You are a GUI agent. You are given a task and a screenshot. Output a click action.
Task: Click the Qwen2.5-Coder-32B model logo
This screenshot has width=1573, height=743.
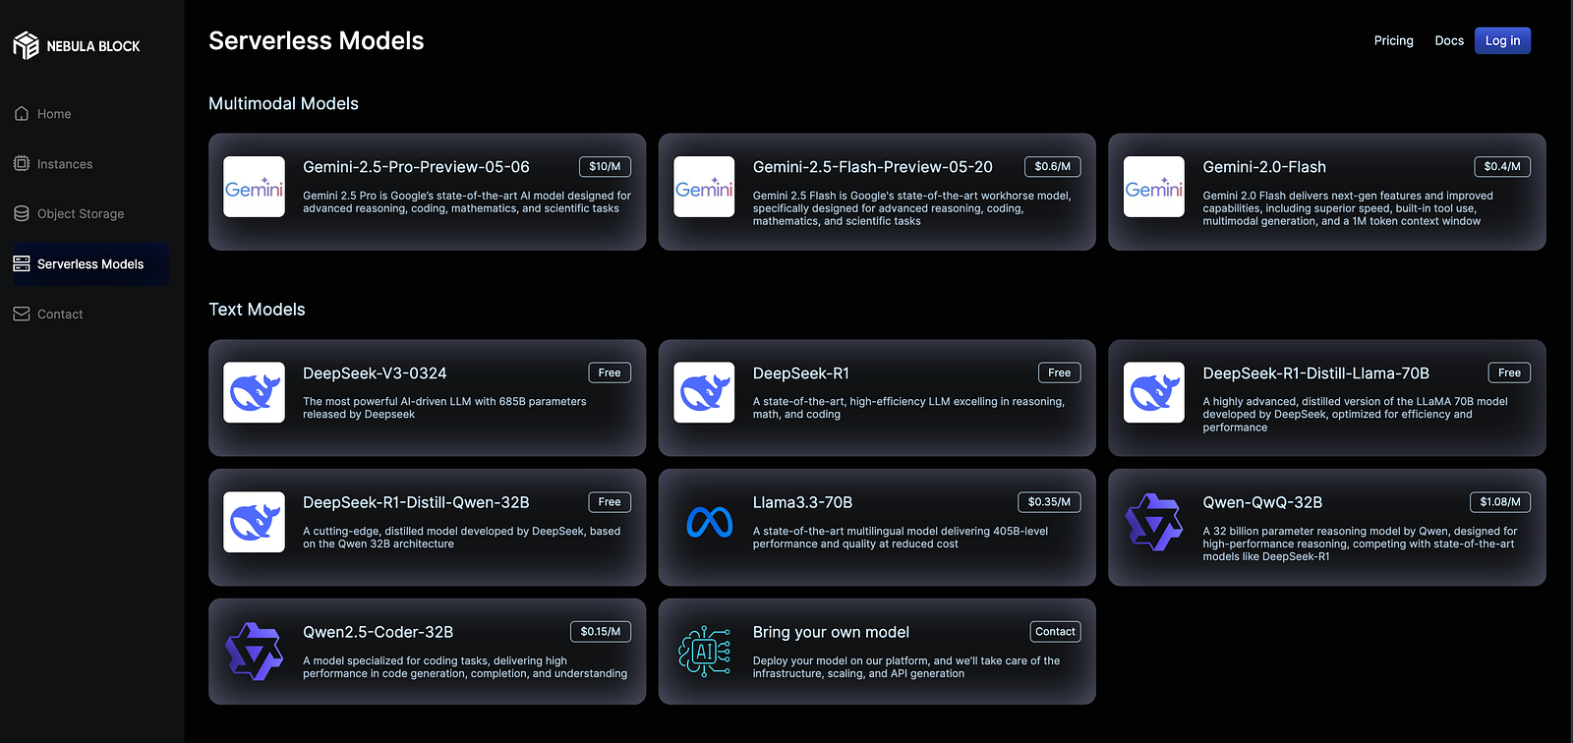255,652
